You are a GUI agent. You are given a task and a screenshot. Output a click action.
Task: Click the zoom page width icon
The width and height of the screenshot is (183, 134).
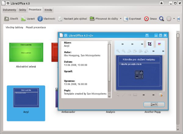[141, 51]
